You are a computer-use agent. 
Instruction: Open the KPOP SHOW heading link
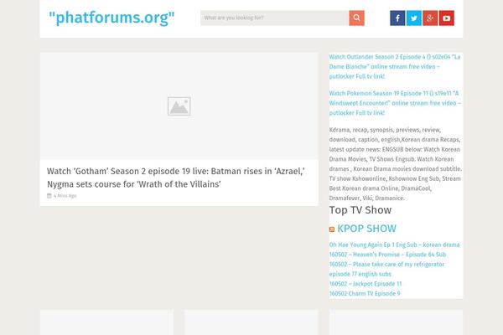click(366, 229)
